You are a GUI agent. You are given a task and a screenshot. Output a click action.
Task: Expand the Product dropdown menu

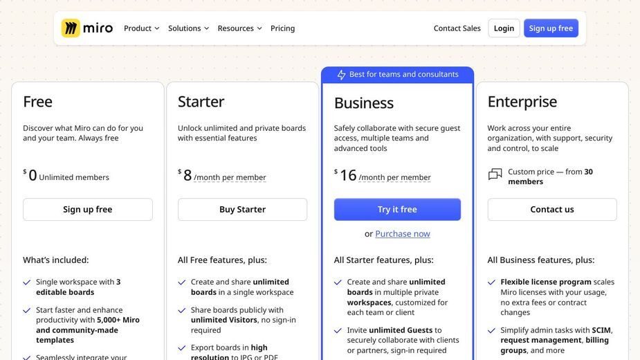(142, 28)
